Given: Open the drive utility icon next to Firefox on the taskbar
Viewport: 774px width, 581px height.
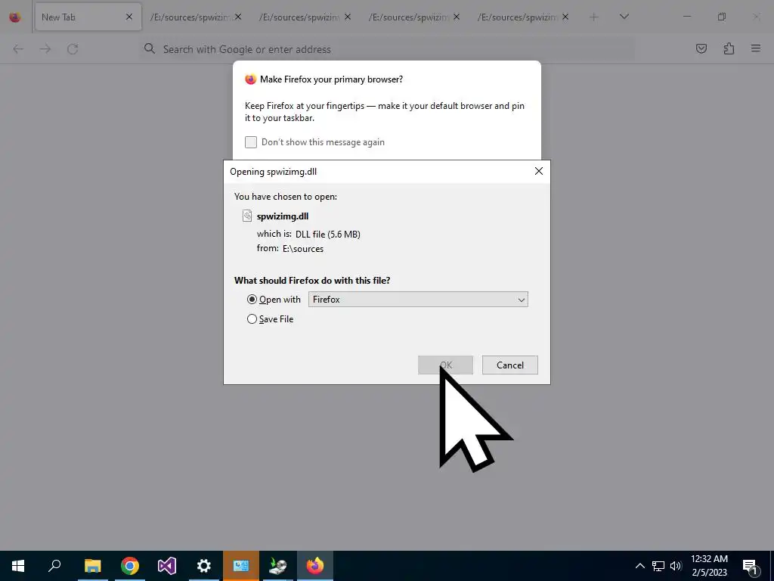Looking at the screenshot, I should [278, 566].
